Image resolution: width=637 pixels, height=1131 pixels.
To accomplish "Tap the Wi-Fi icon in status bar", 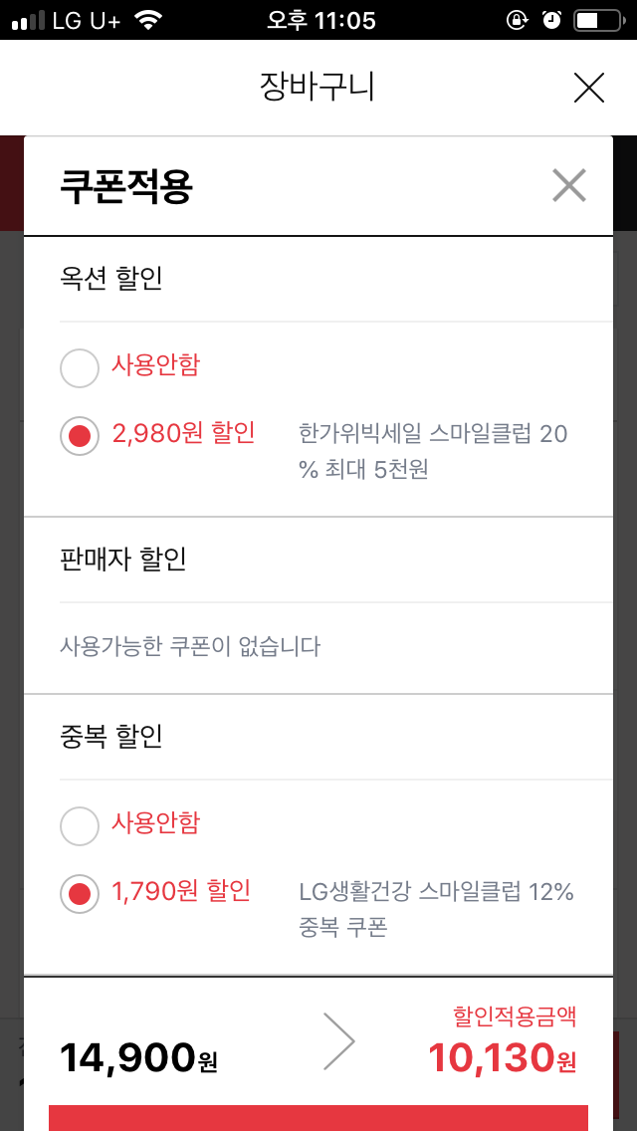I will click(148, 20).
